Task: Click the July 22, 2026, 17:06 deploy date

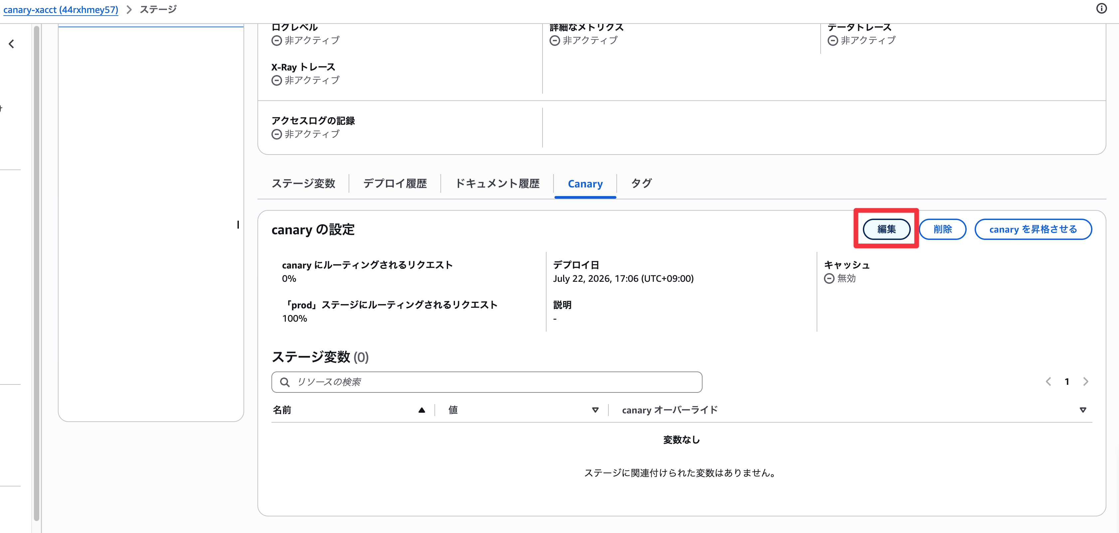Action: (x=623, y=279)
